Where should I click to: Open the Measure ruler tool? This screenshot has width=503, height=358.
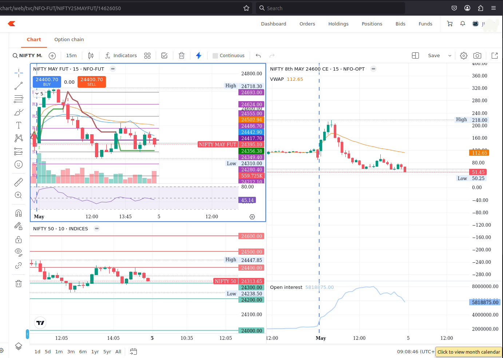pos(19,182)
